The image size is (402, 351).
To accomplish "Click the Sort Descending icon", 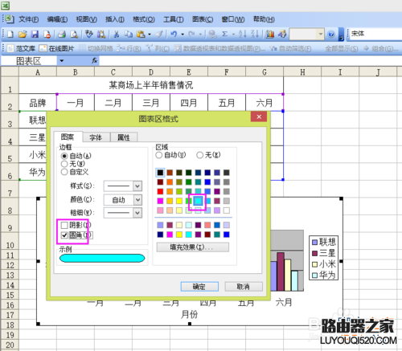I will 255,34.
